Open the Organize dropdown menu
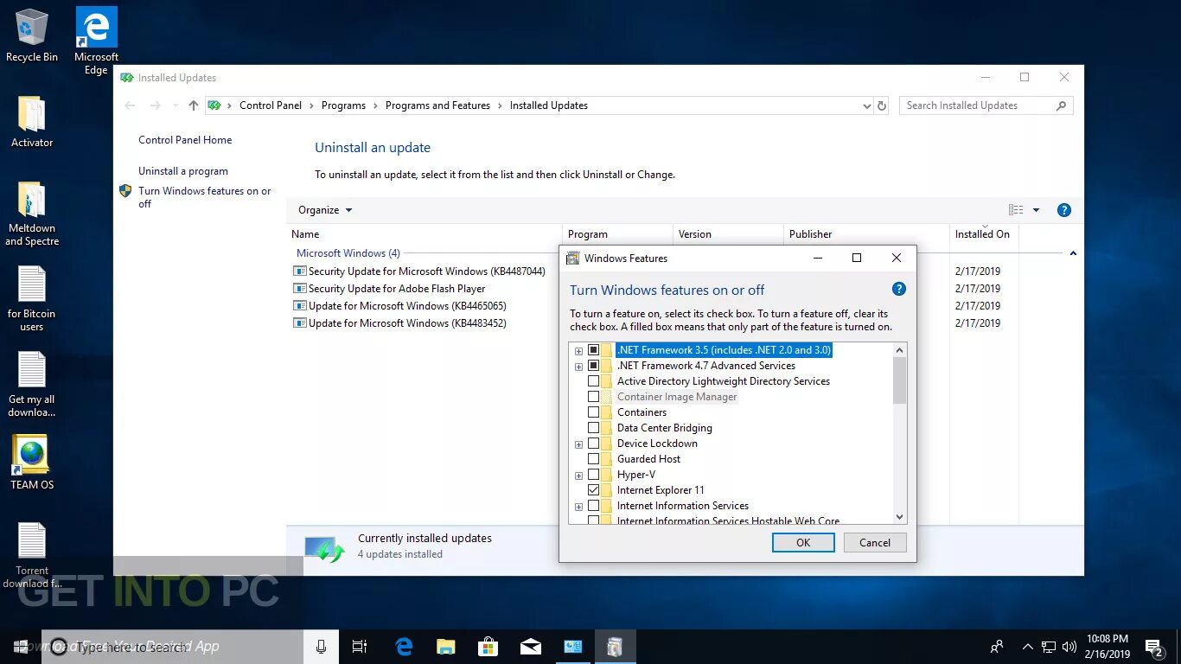Screen dimensions: 1181x664 325,210
